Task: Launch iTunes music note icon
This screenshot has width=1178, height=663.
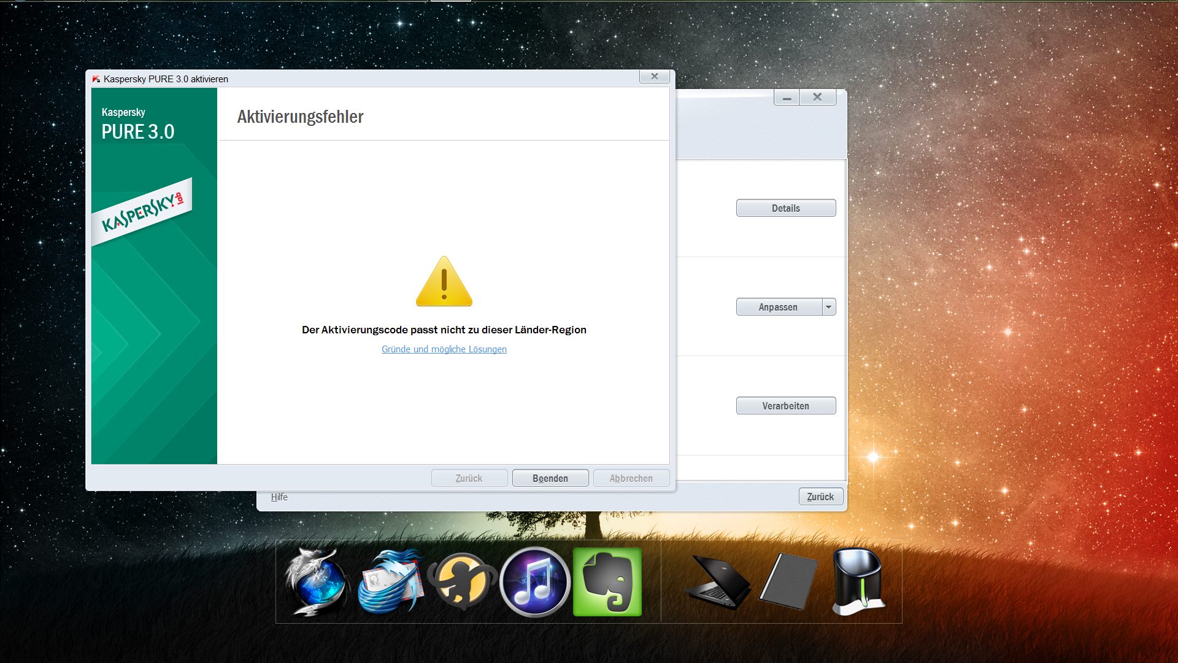Action: pos(535,582)
